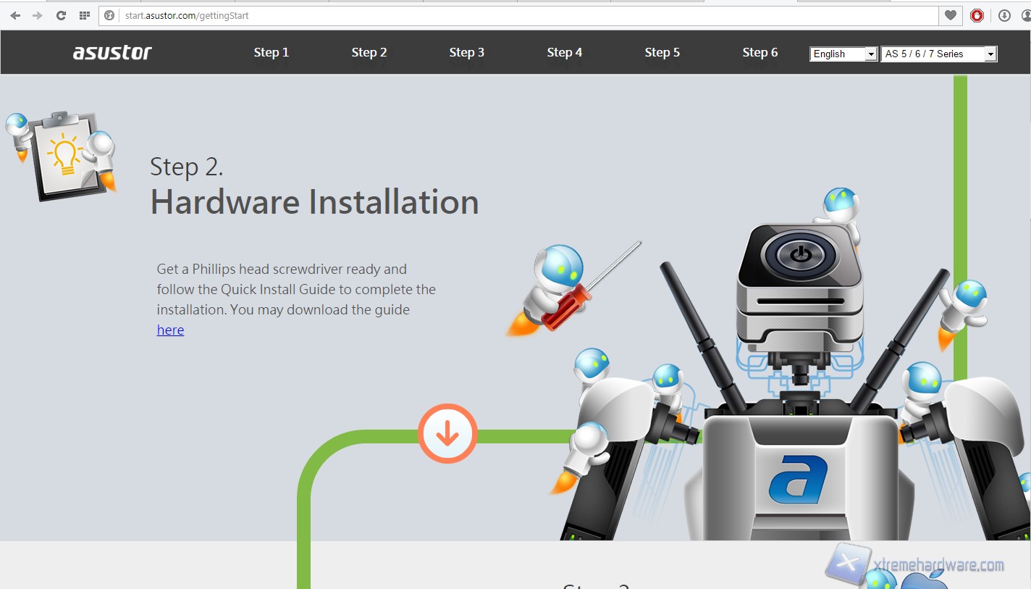The image size is (1031, 589).
Task: Click the red ad blocker extension icon
Action: coord(977,15)
